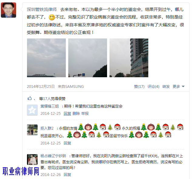
Task: Reply to 黄耀锋三姐's comment with 回复
Action: point(67,113)
